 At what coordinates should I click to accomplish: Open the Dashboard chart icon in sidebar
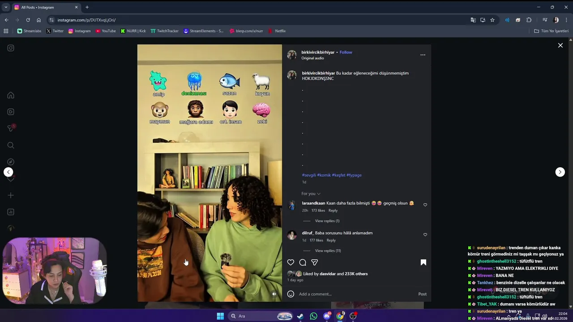pos(11,212)
